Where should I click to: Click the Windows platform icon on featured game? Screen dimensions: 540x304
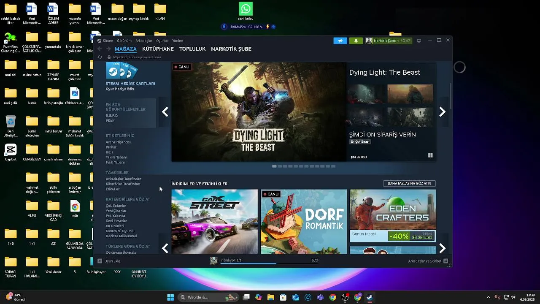430,155
